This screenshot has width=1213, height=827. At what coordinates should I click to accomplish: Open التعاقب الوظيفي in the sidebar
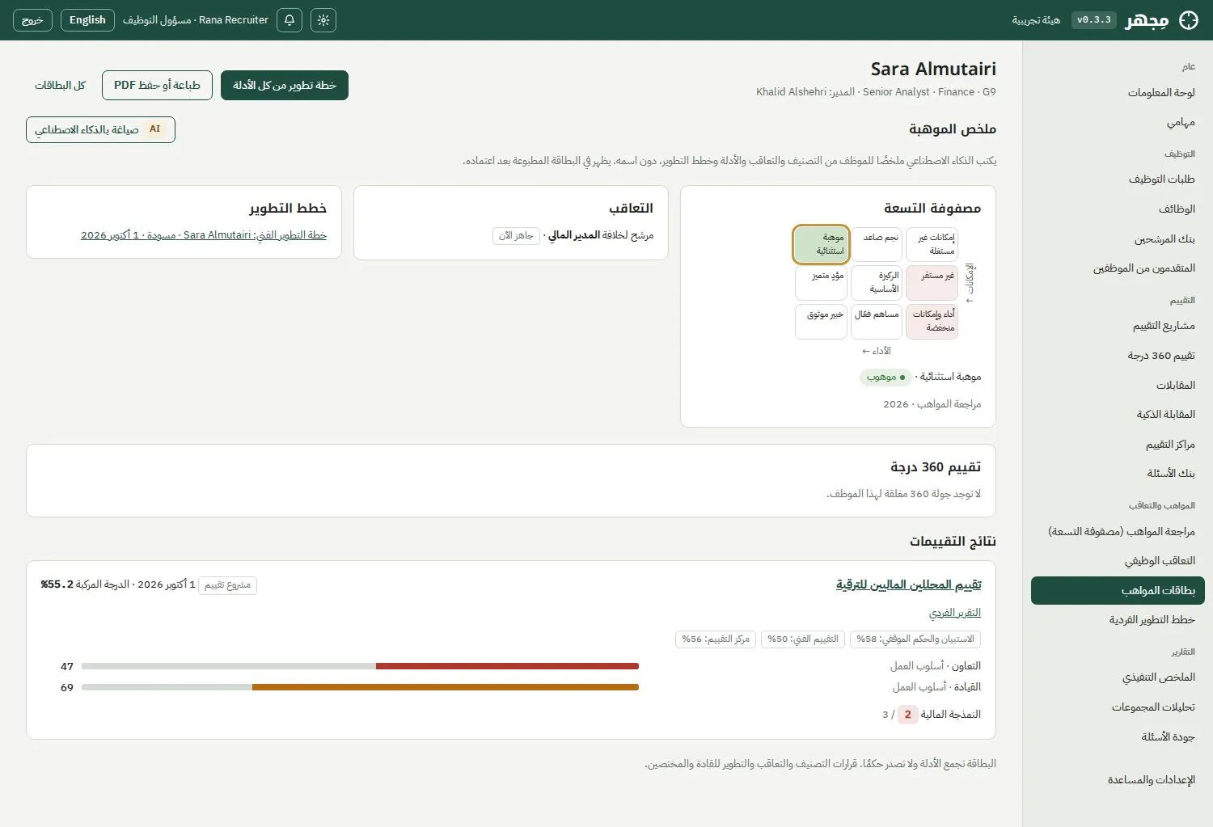click(x=1118, y=560)
